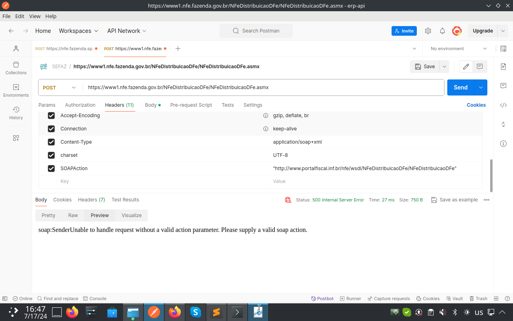Switch to the request Body tab

click(x=153, y=105)
